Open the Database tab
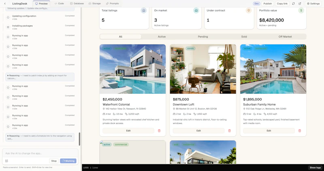324x171 pixels. (x=77, y=4)
